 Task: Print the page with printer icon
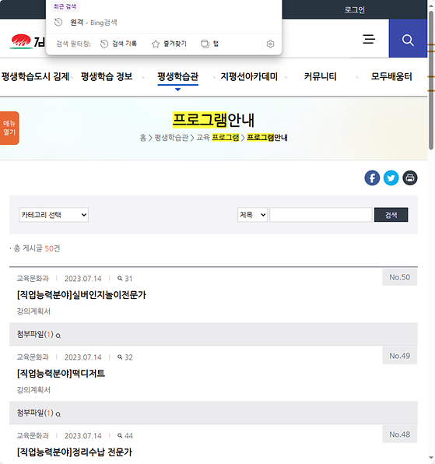pyautogui.click(x=410, y=178)
